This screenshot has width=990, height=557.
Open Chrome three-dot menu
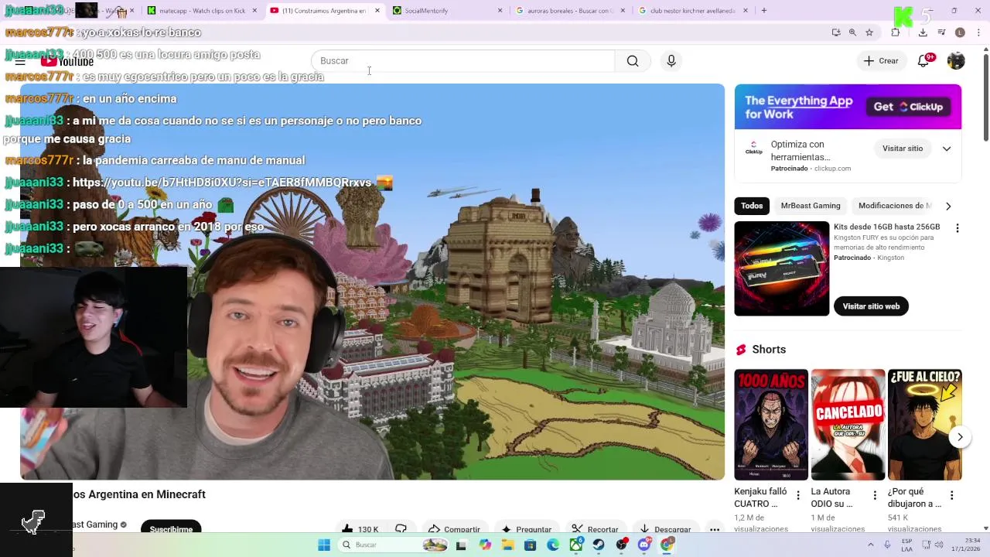pos(979,32)
